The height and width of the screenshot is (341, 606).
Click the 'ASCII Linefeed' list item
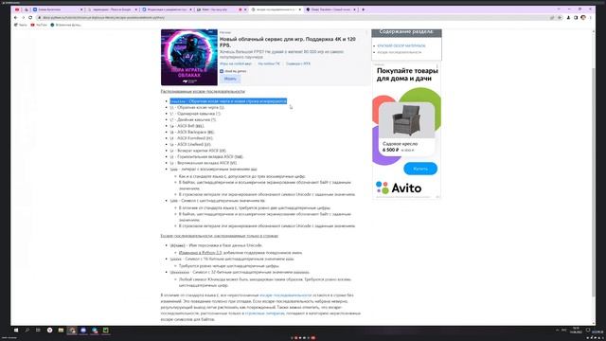(190, 145)
